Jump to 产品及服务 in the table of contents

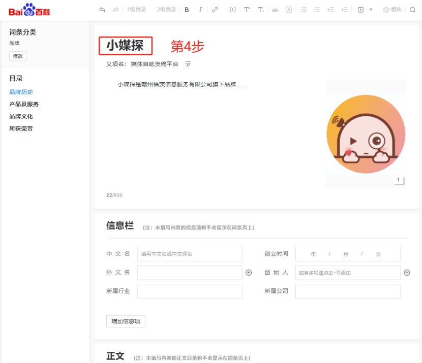(24, 104)
